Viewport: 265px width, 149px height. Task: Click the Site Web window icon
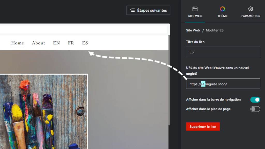[x=195, y=9]
